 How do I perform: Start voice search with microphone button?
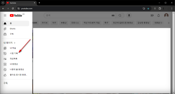click(129, 15)
